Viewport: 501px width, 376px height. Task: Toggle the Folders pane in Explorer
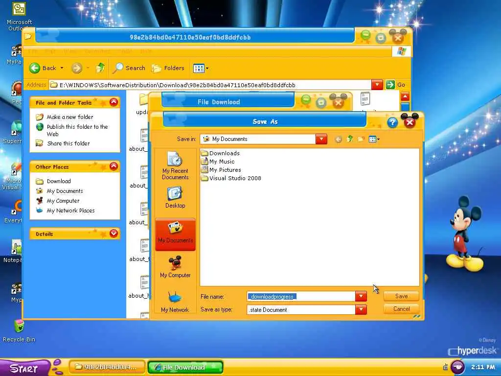click(168, 68)
